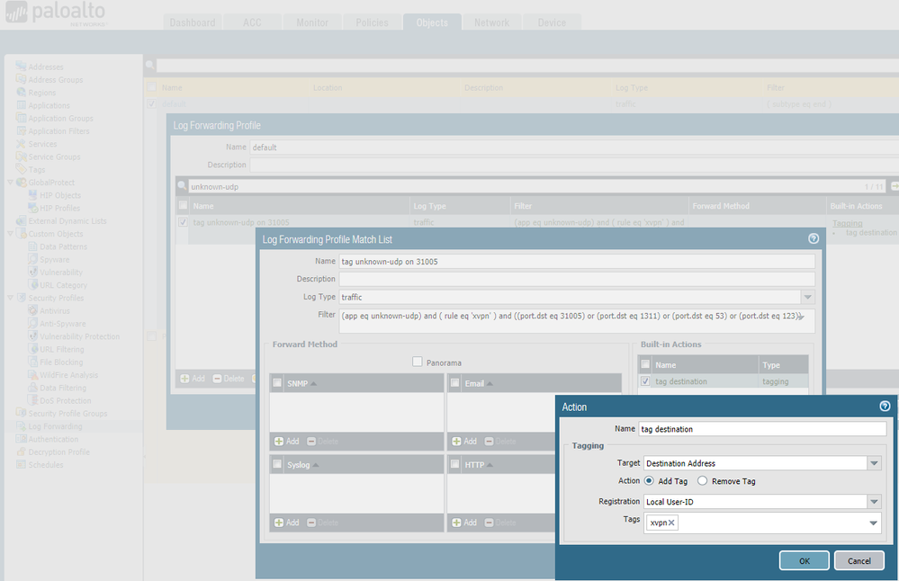Cancel the Action dialog
Image resolution: width=899 pixels, height=581 pixels.
(x=859, y=560)
